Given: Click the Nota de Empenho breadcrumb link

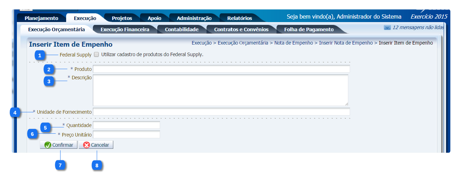Looking at the screenshot, I should 293,43.
